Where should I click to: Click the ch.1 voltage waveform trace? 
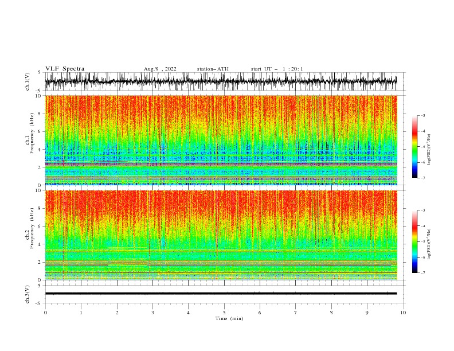[x=221, y=81]
